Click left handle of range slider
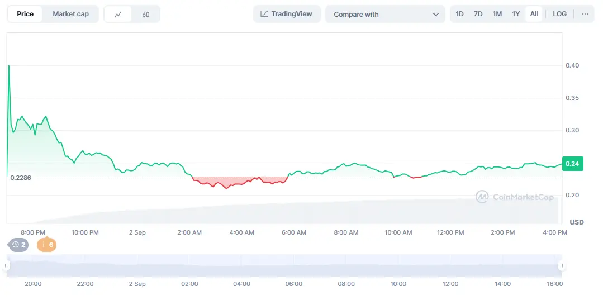The height and width of the screenshot is (300, 603). click(7, 266)
